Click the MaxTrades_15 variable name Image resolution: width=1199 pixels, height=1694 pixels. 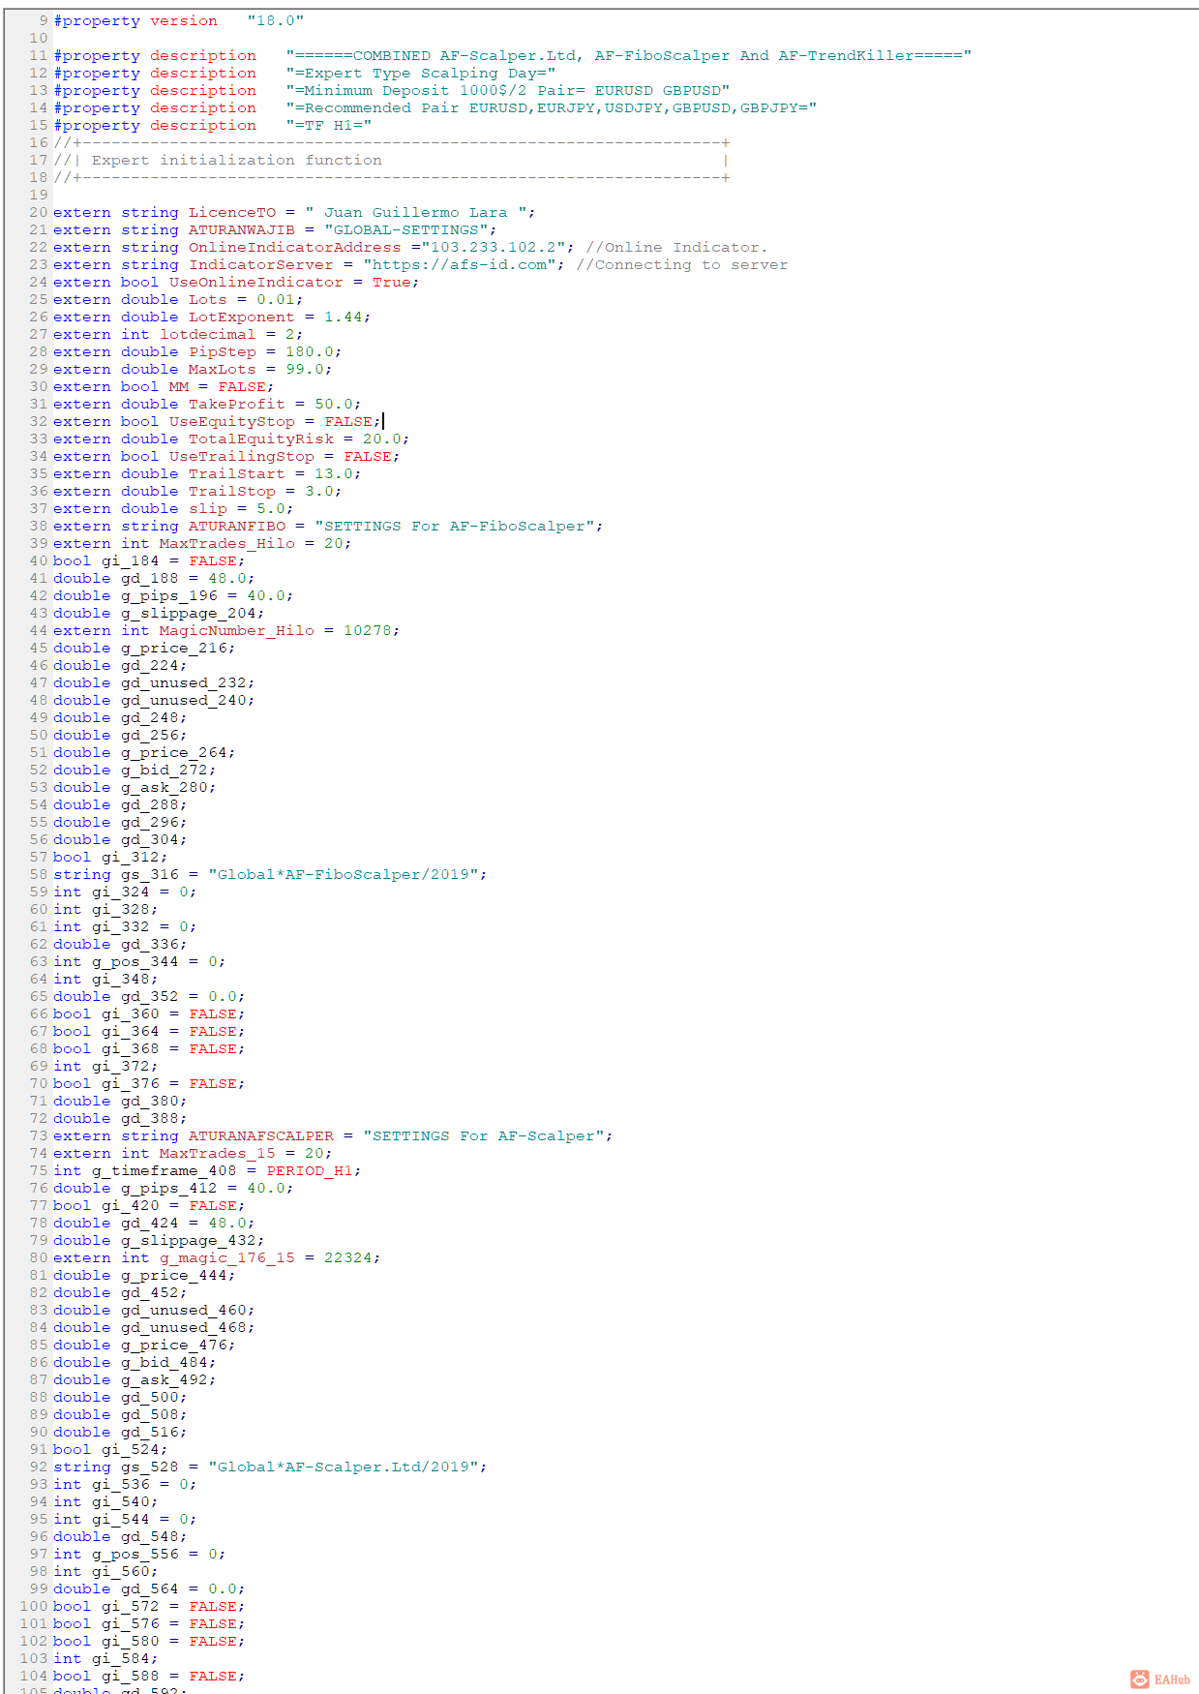tap(217, 1153)
